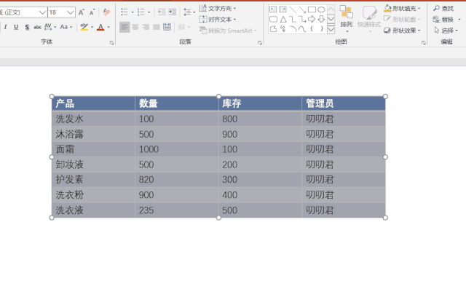Clear all formatting with eraser icon
466x305 pixels.
point(107,12)
